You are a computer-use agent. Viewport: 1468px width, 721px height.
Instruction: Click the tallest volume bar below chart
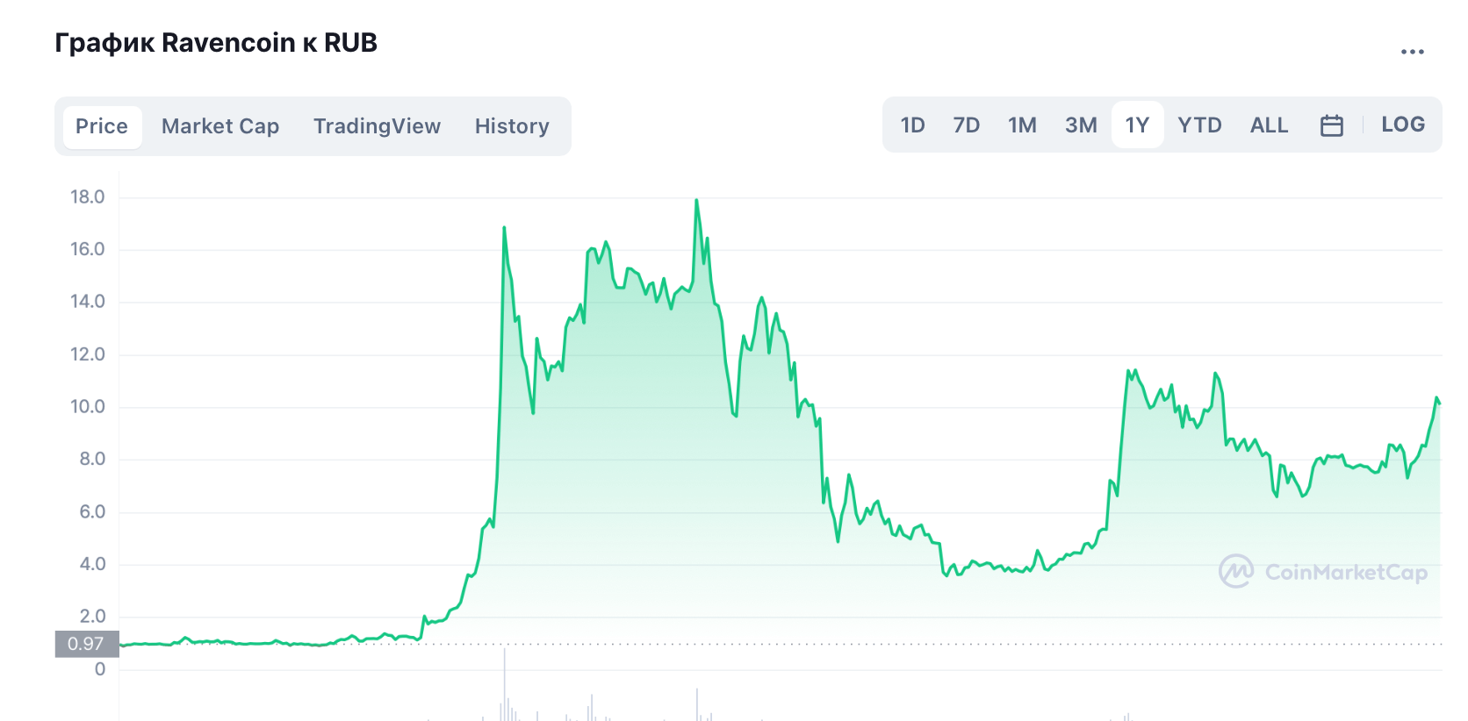point(505,684)
